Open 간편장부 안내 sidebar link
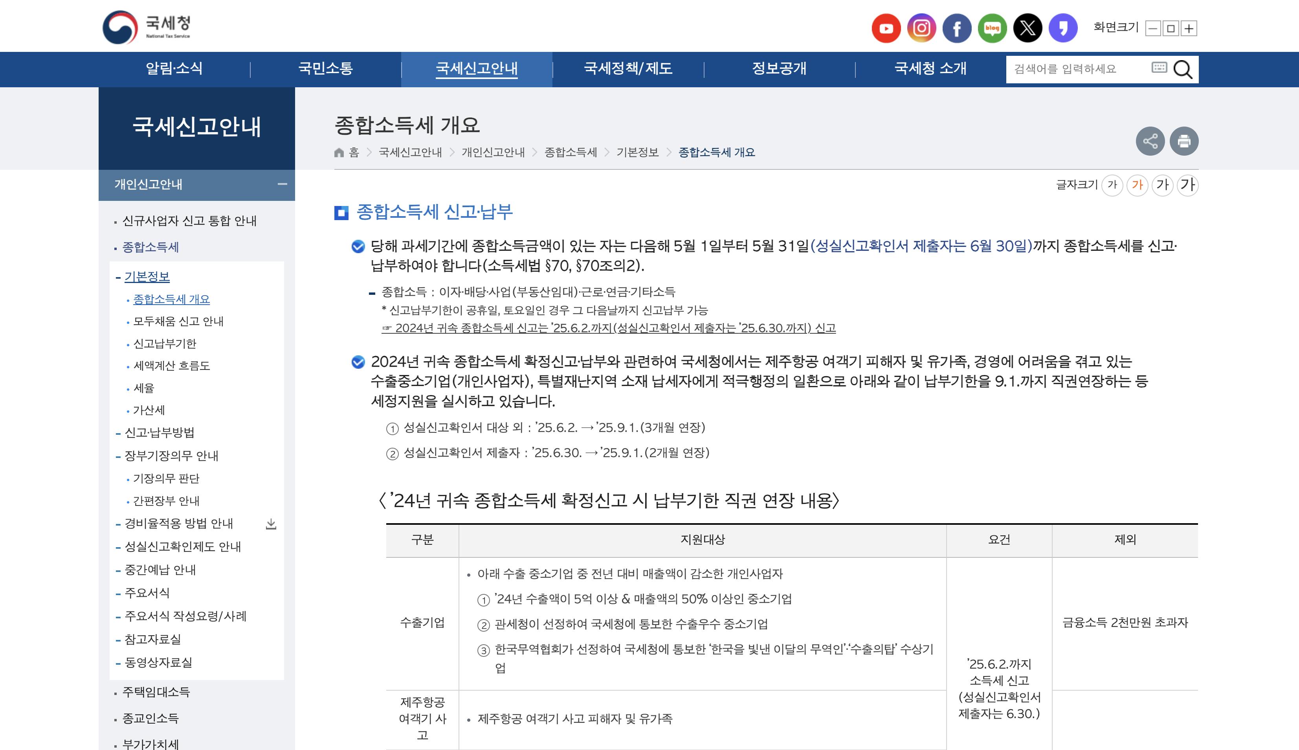Viewport: 1299px width, 750px height. 166,501
